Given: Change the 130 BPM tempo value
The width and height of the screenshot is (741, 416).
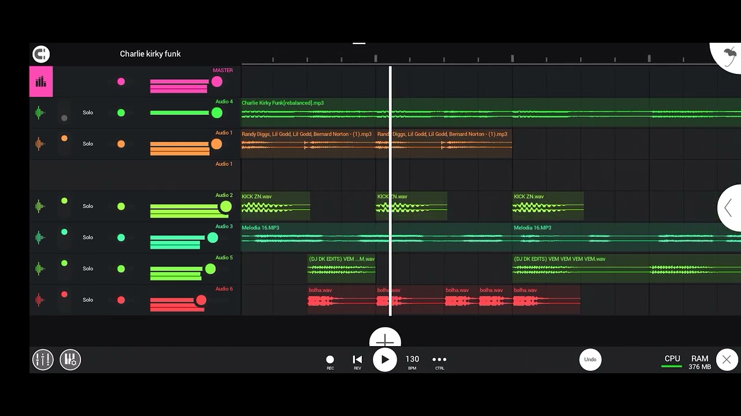Looking at the screenshot, I should [412, 362].
